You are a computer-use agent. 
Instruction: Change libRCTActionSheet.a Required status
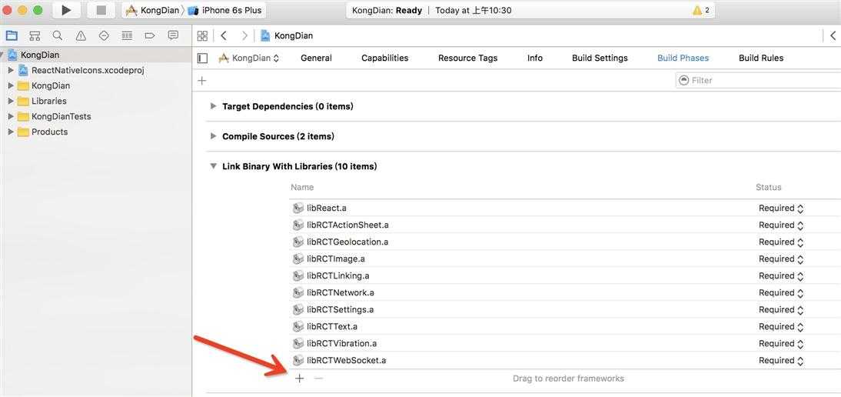[781, 225]
